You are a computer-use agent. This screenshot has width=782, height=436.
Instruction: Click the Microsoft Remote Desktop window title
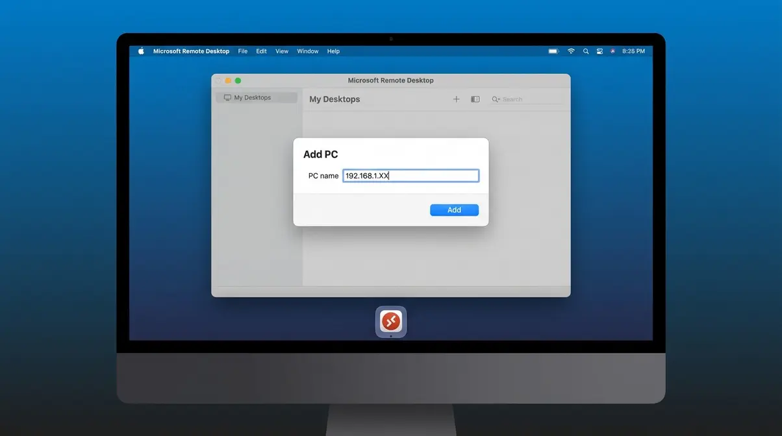click(x=391, y=80)
